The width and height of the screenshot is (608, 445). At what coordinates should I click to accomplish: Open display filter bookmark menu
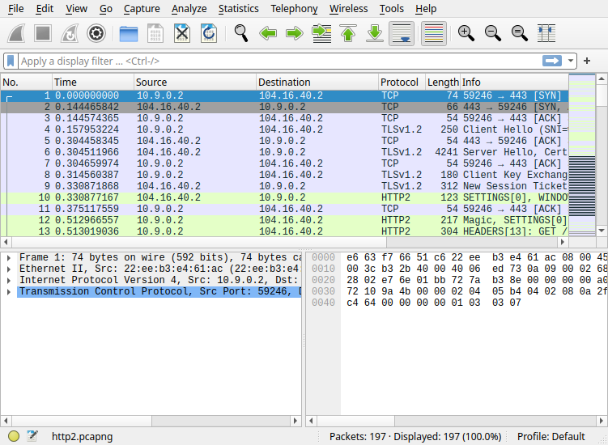(11, 61)
